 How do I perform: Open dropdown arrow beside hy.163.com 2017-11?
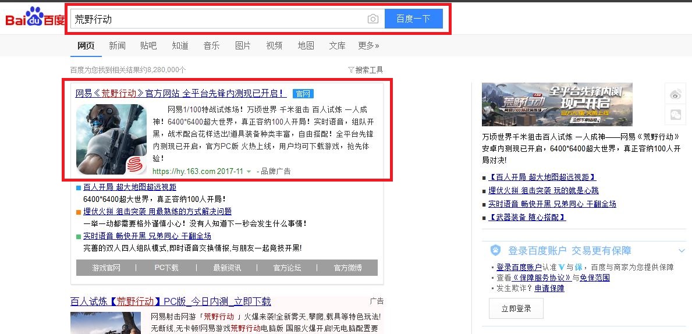[249, 171]
